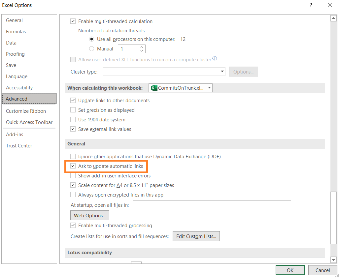The image size is (340, 278).
Task: Toggle Use 1904 date system checkbox
Action: [73, 120]
